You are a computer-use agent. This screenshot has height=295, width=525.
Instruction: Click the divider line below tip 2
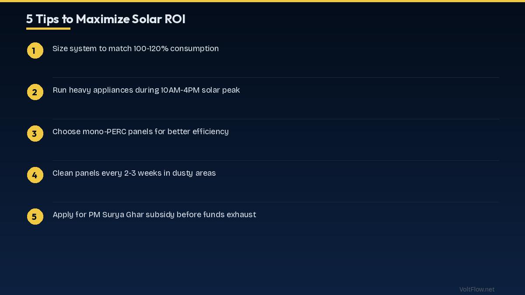[276, 119]
